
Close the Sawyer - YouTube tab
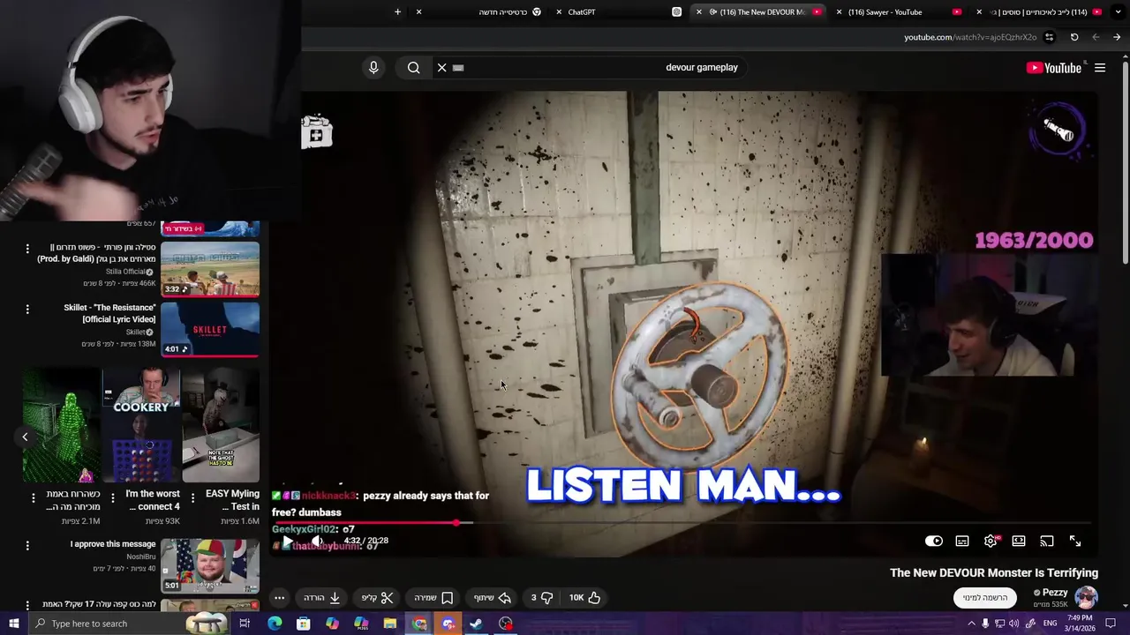click(x=840, y=11)
